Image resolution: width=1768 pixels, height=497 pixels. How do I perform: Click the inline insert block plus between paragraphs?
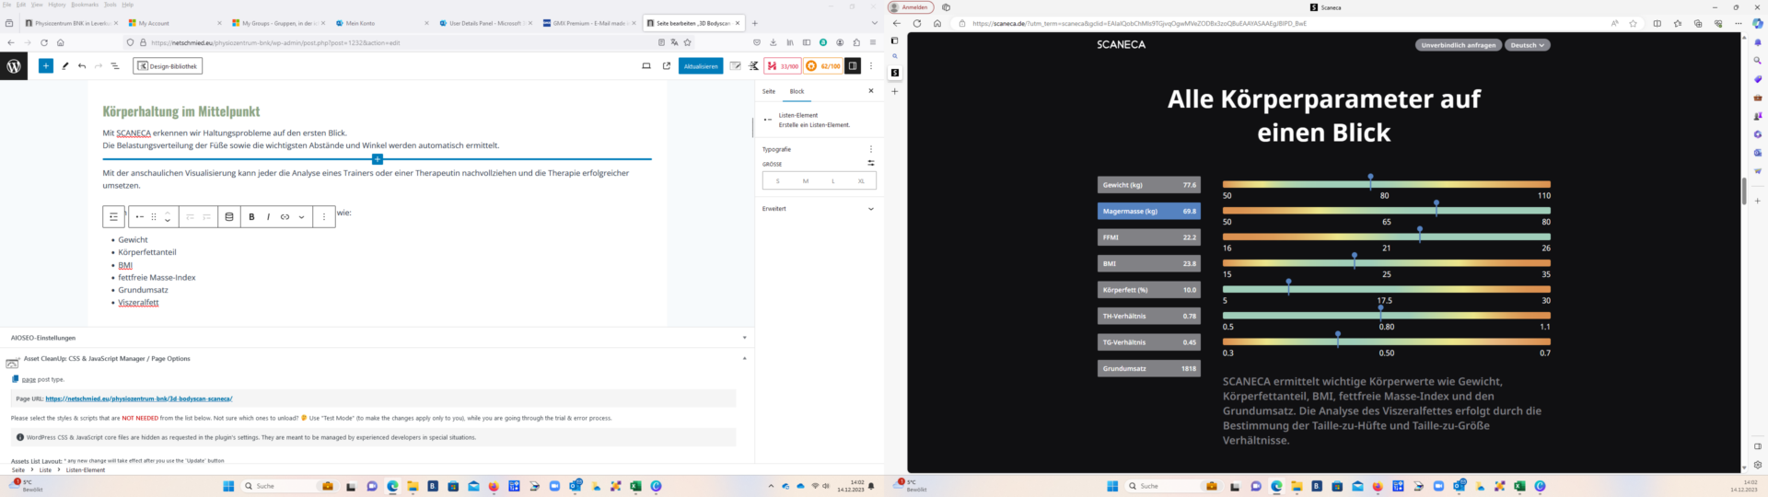[x=378, y=159]
